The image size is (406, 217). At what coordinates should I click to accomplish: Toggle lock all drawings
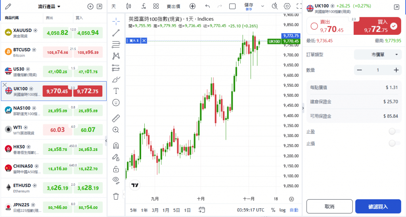pos(116,169)
